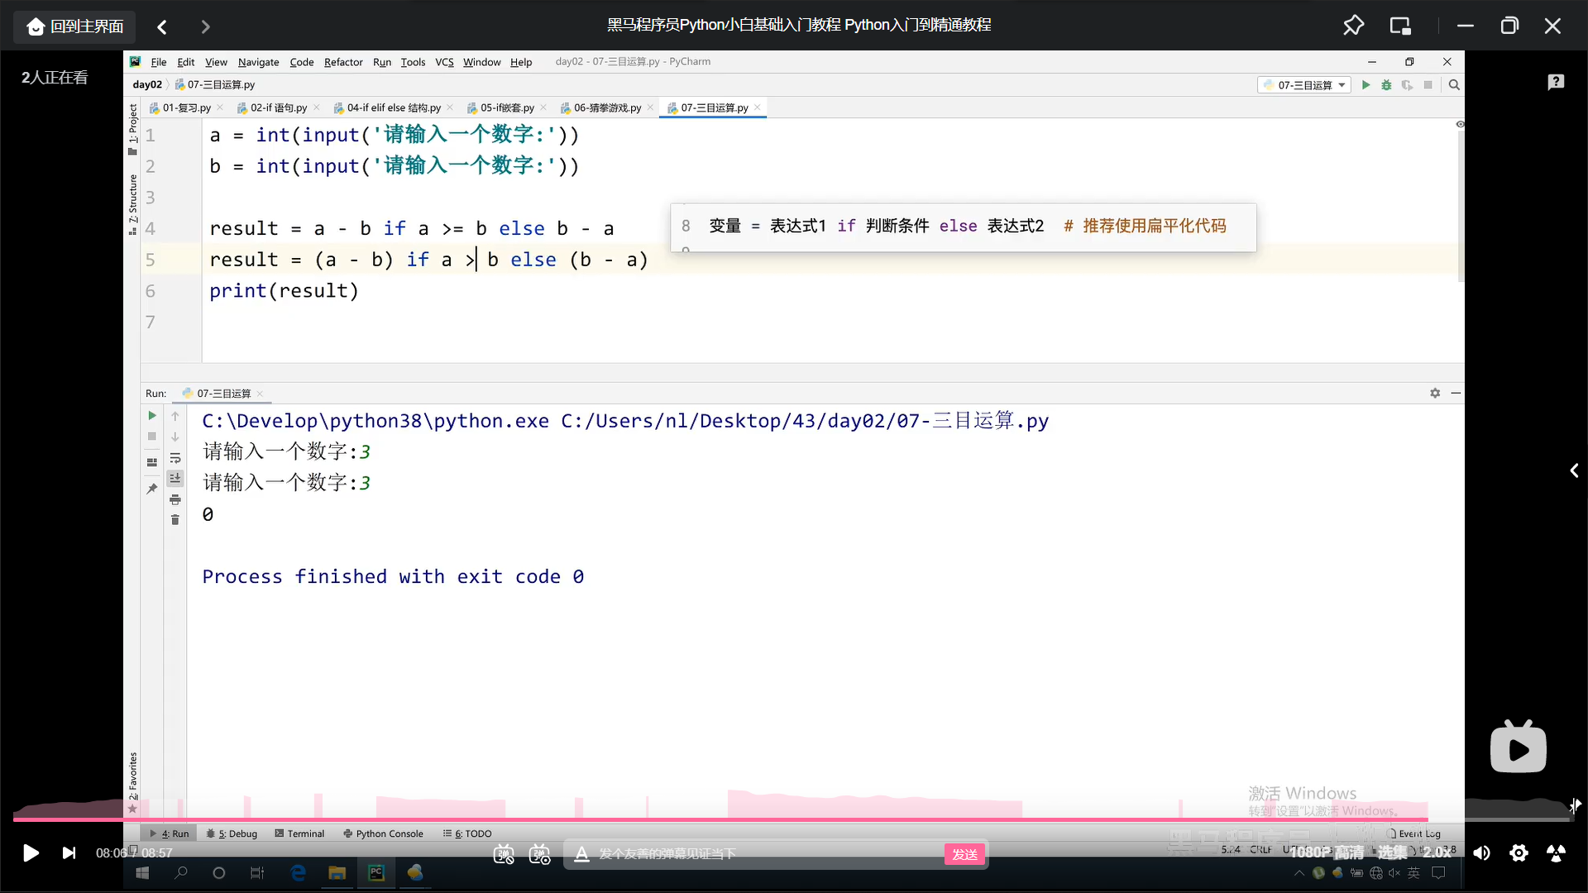The width and height of the screenshot is (1588, 893).
Task: Skip to the next video
Action: [x=69, y=852]
